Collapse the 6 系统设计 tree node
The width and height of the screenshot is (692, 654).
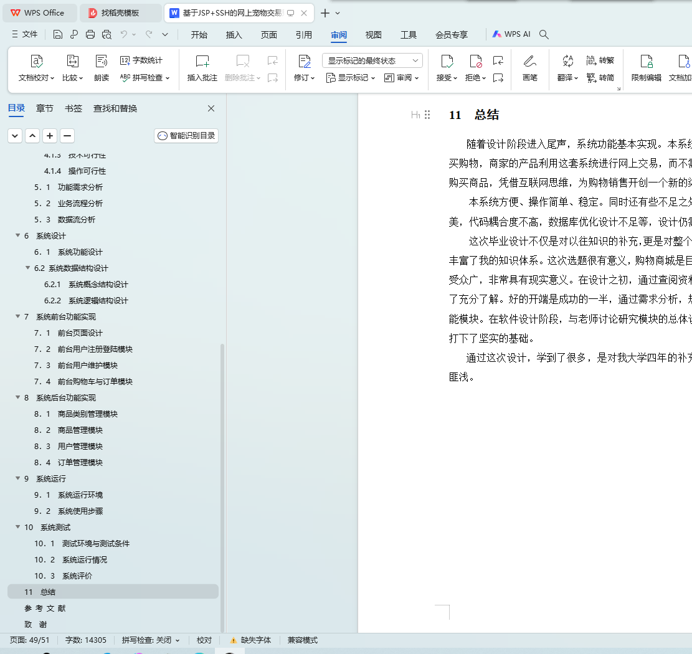tap(17, 235)
